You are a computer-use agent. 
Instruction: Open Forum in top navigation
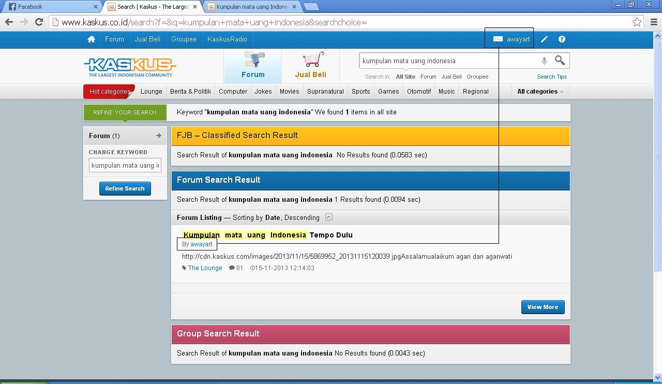(114, 39)
